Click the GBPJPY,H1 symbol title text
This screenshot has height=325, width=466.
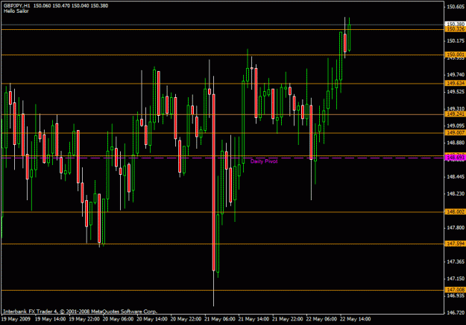tap(16, 6)
